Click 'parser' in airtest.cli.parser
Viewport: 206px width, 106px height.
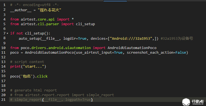(53, 24)
